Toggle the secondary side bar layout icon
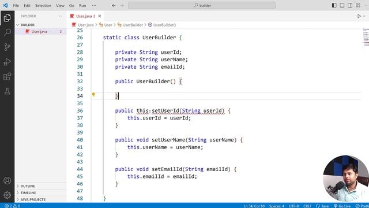The image size is (369, 208). 350,5
